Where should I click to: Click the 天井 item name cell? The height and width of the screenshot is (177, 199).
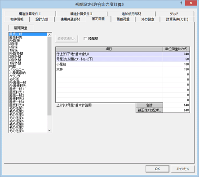click(109, 69)
